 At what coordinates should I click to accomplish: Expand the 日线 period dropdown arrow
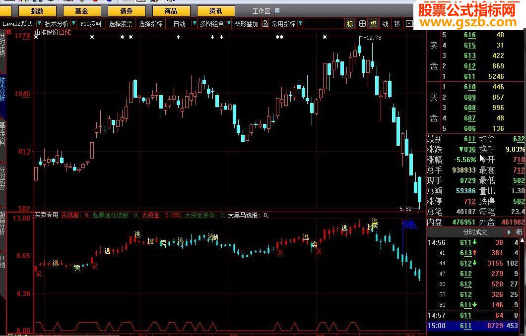(194, 24)
